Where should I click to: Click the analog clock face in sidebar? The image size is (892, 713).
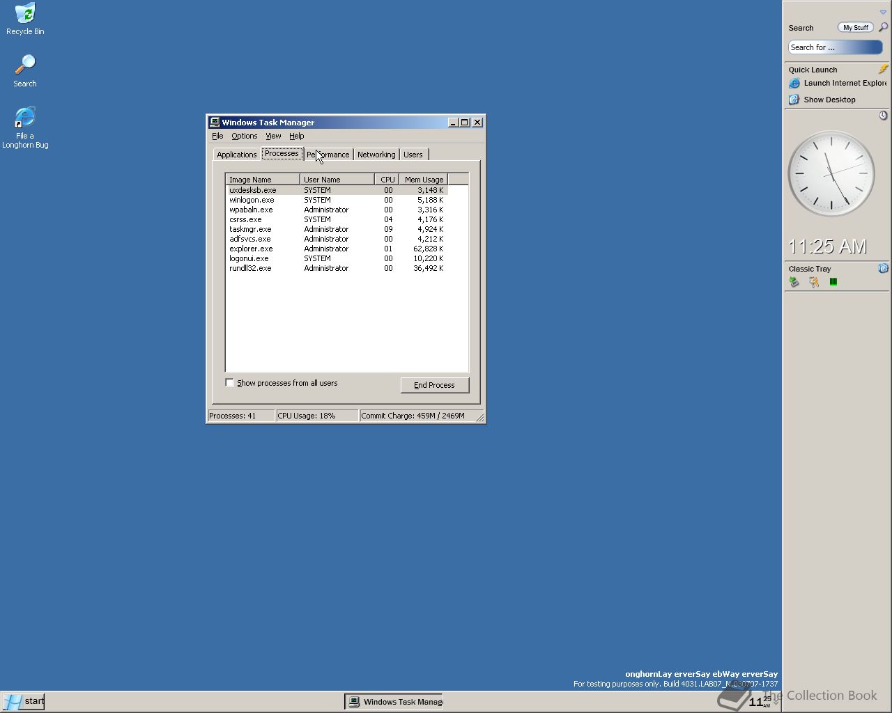click(x=831, y=173)
